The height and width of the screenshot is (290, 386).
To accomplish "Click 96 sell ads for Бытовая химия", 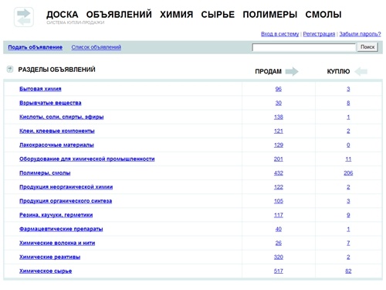I will [x=279, y=89].
